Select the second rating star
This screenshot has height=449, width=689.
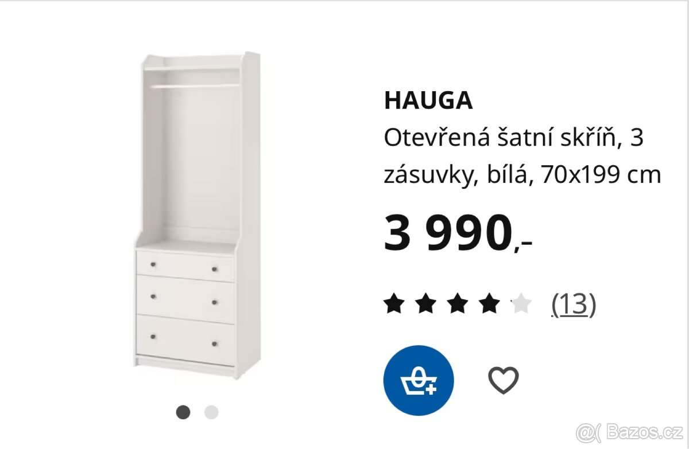click(425, 303)
